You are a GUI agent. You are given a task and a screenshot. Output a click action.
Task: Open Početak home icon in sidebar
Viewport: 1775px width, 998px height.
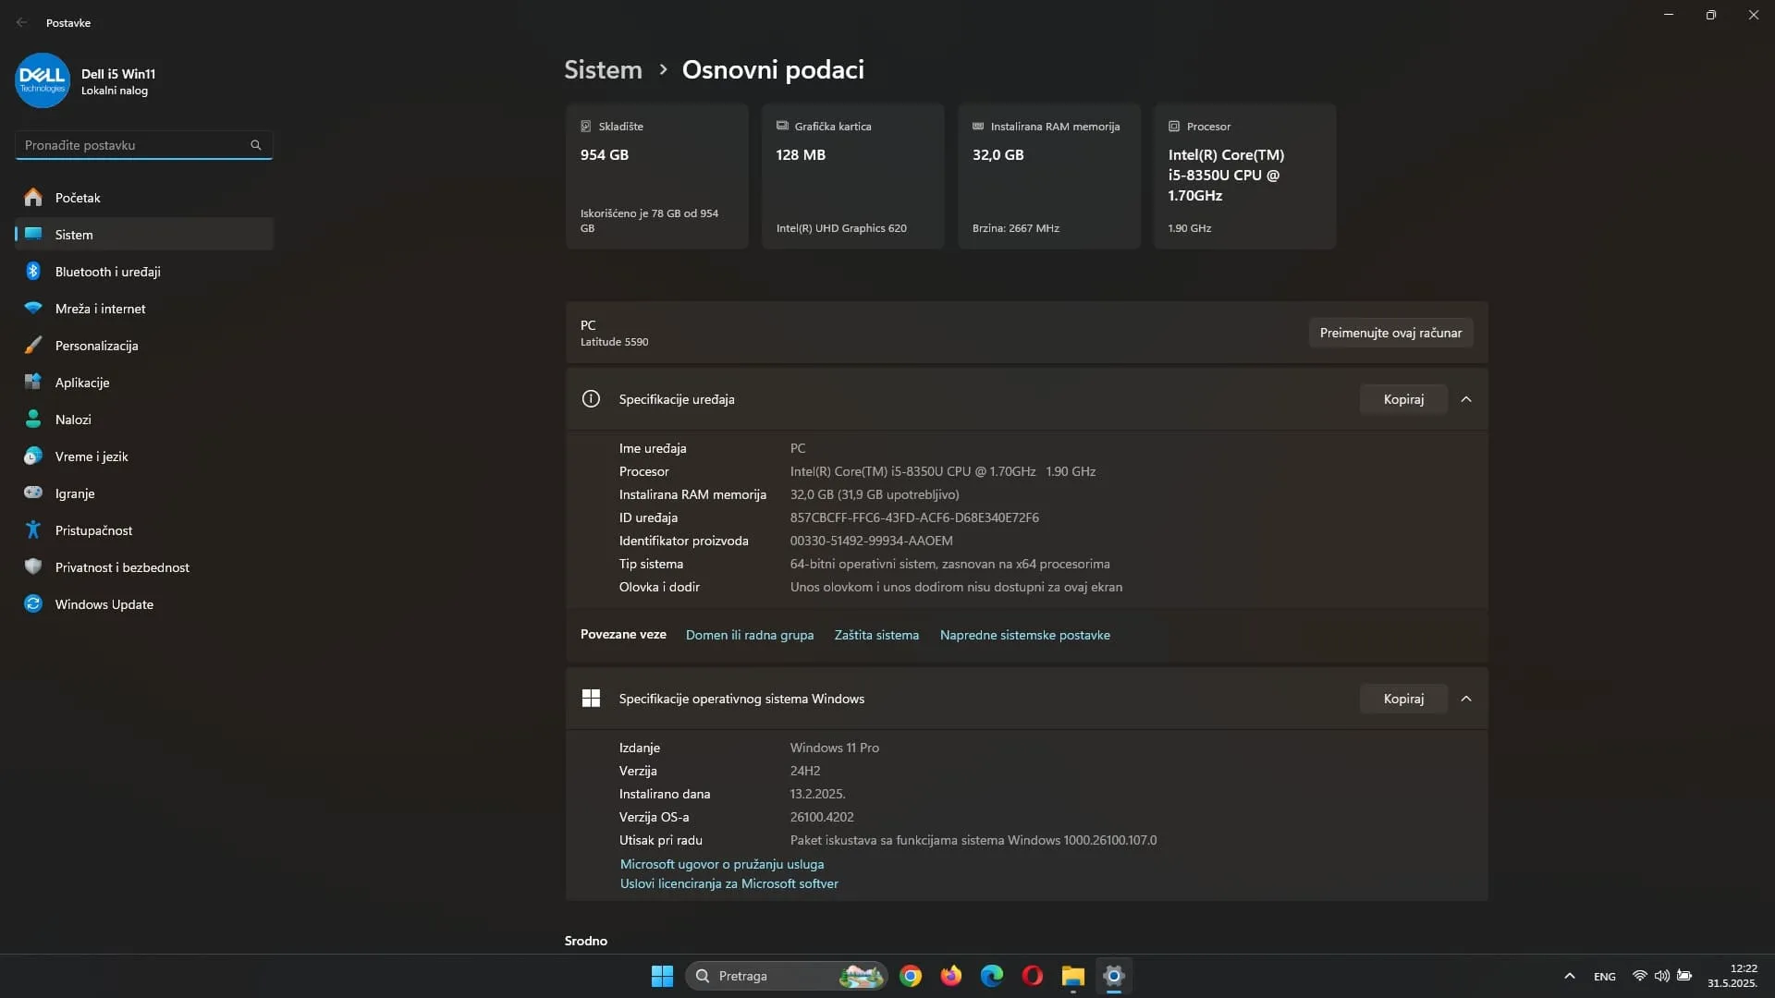[x=33, y=198]
